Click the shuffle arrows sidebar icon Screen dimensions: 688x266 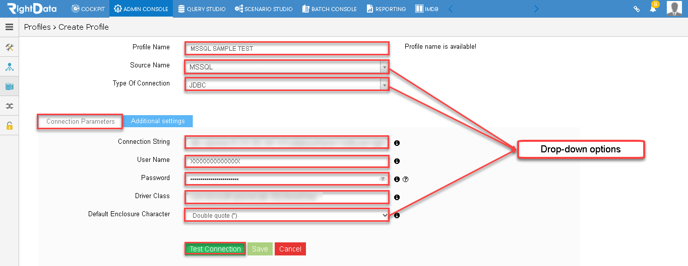[x=9, y=106]
